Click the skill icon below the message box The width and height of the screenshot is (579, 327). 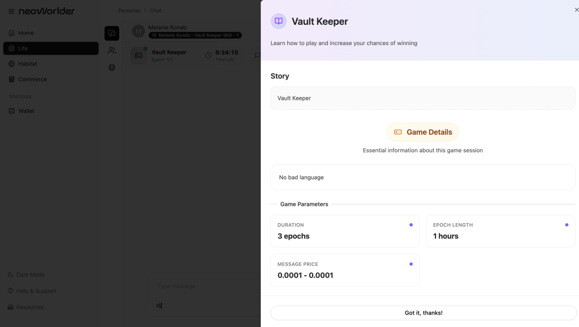(159, 306)
